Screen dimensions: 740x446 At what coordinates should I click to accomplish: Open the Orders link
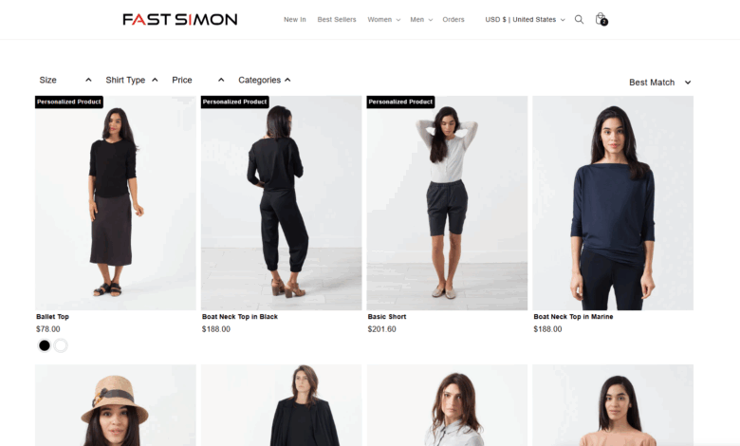click(453, 19)
